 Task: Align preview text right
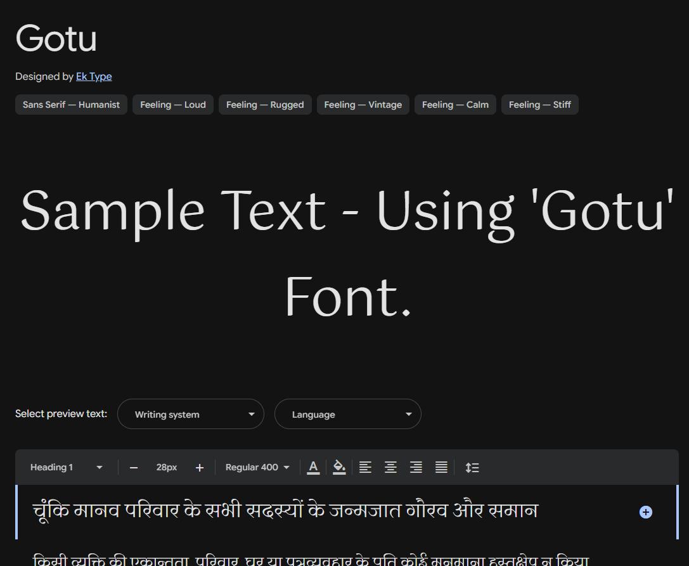(416, 467)
